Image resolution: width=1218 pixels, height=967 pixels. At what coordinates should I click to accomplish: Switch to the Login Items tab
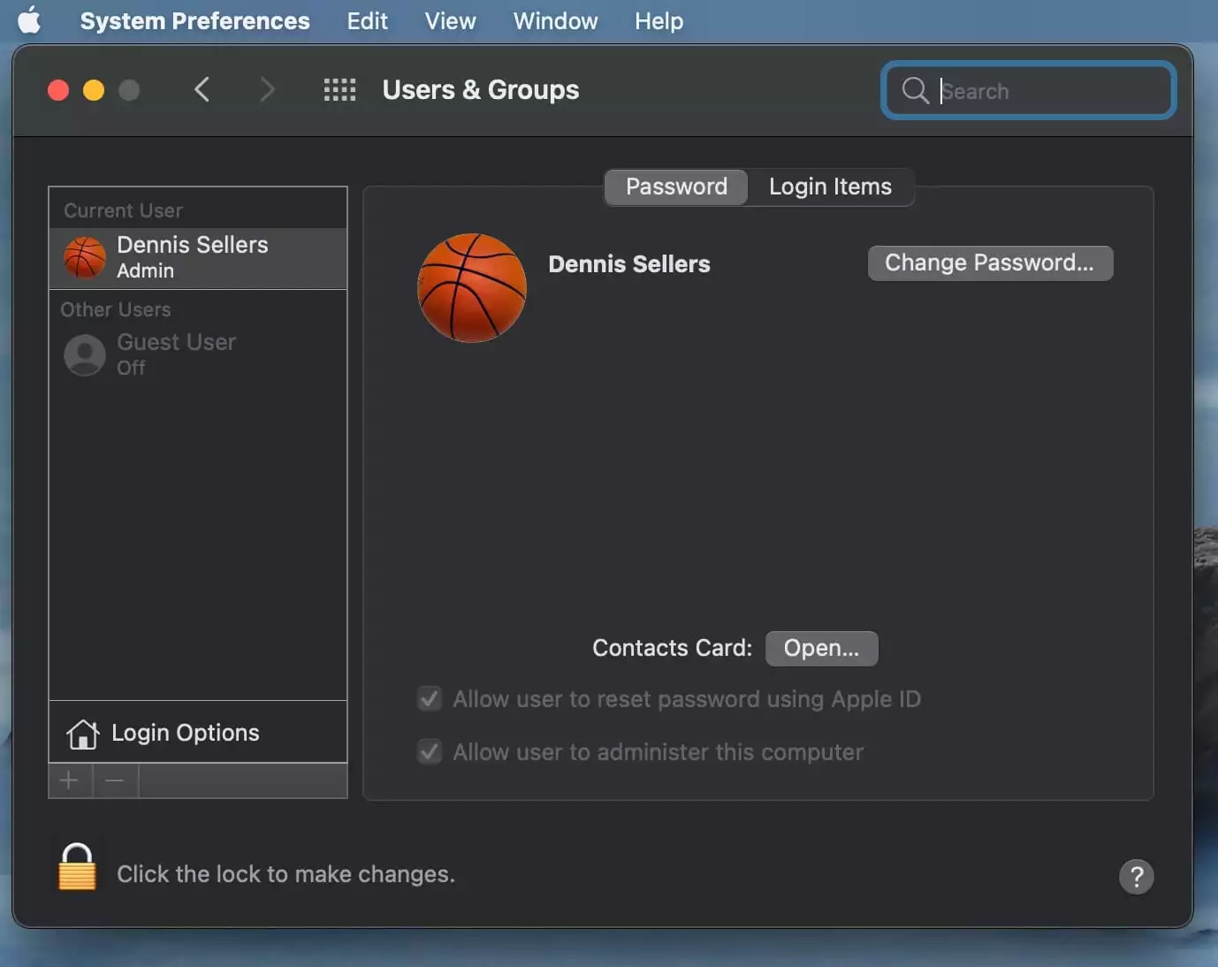tap(830, 187)
